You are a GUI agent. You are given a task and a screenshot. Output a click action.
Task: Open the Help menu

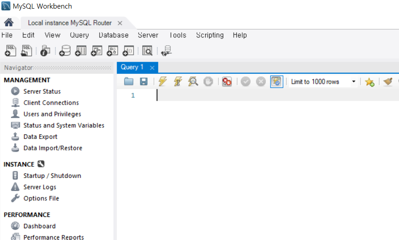coord(240,35)
